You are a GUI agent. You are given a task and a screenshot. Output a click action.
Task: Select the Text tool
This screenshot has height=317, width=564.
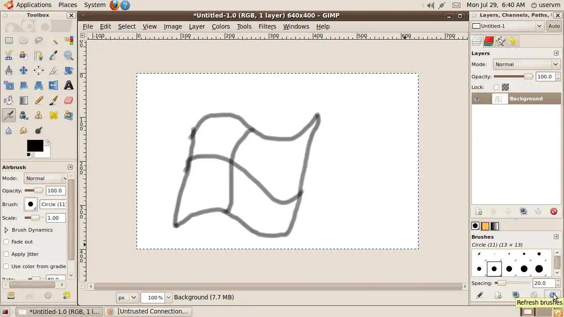coord(69,85)
